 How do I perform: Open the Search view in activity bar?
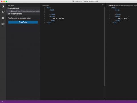(x=3, y=12)
